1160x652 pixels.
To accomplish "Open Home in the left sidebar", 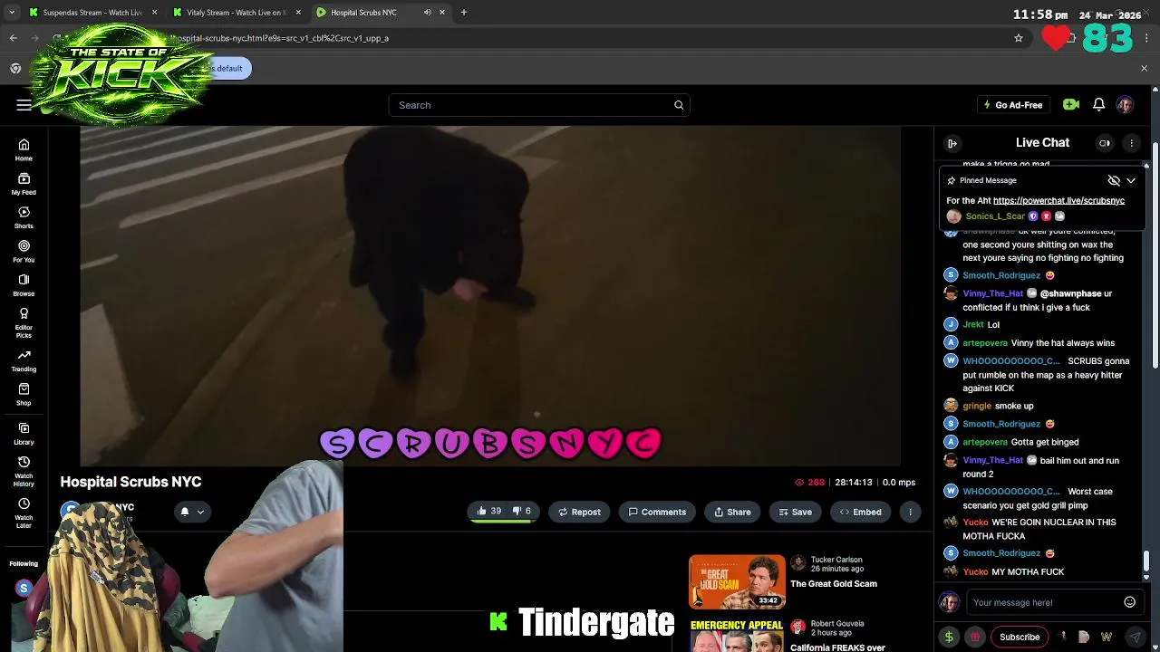I will 24,150.
